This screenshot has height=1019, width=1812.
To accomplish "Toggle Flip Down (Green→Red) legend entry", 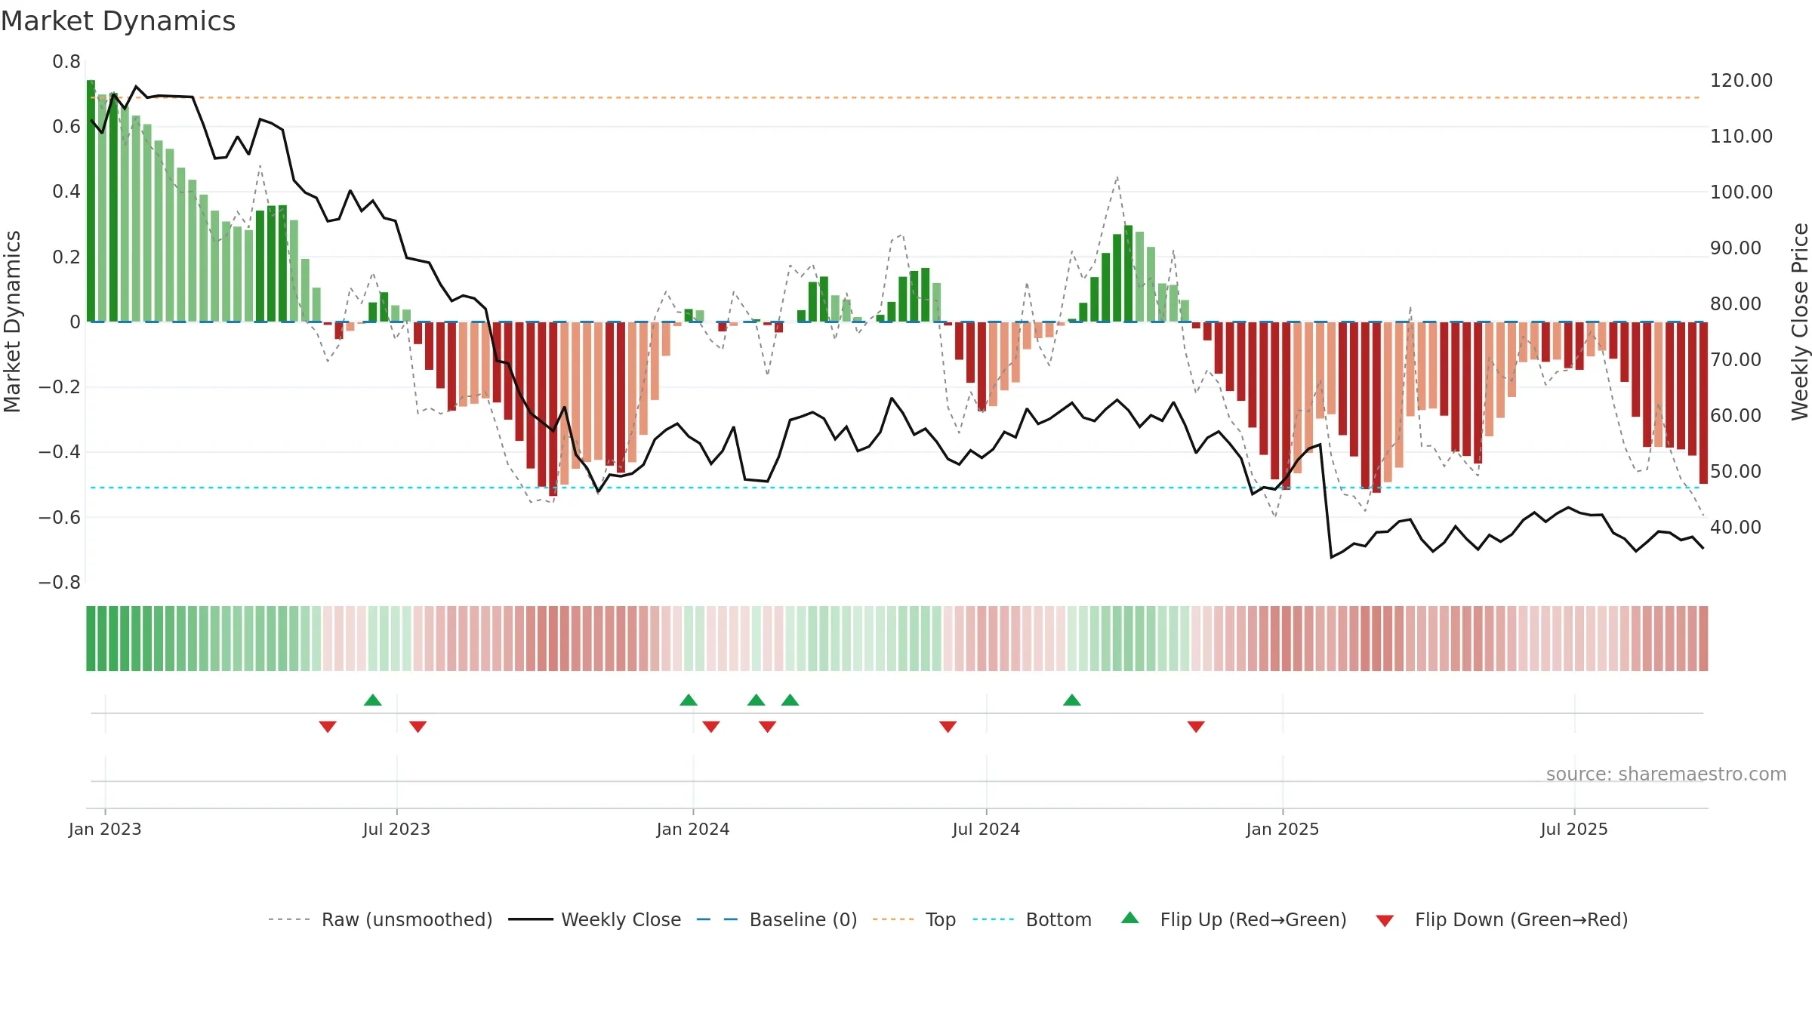I will (x=1501, y=919).
